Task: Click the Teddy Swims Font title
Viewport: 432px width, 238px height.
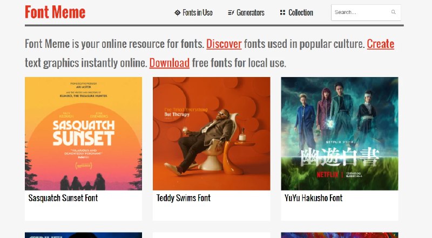Action: pyautogui.click(x=184, y=198)
